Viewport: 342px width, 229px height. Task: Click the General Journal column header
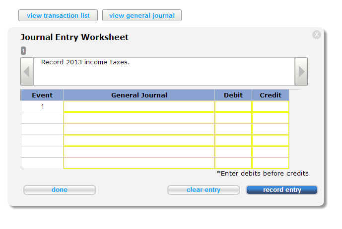point(139,95)
